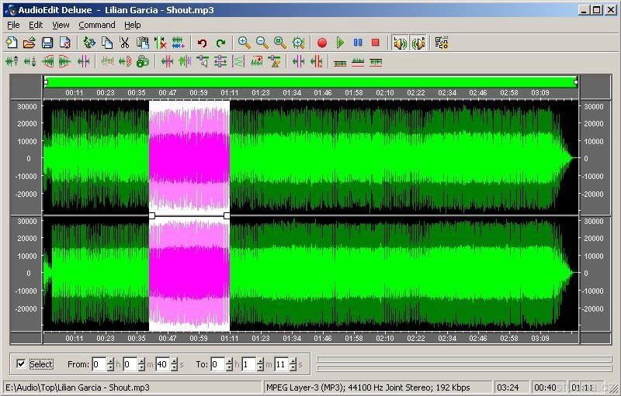Click the Redo arrow icon
Image resolution: width=621 pixels, height=396 pixels.
click(x=221, y=43)
